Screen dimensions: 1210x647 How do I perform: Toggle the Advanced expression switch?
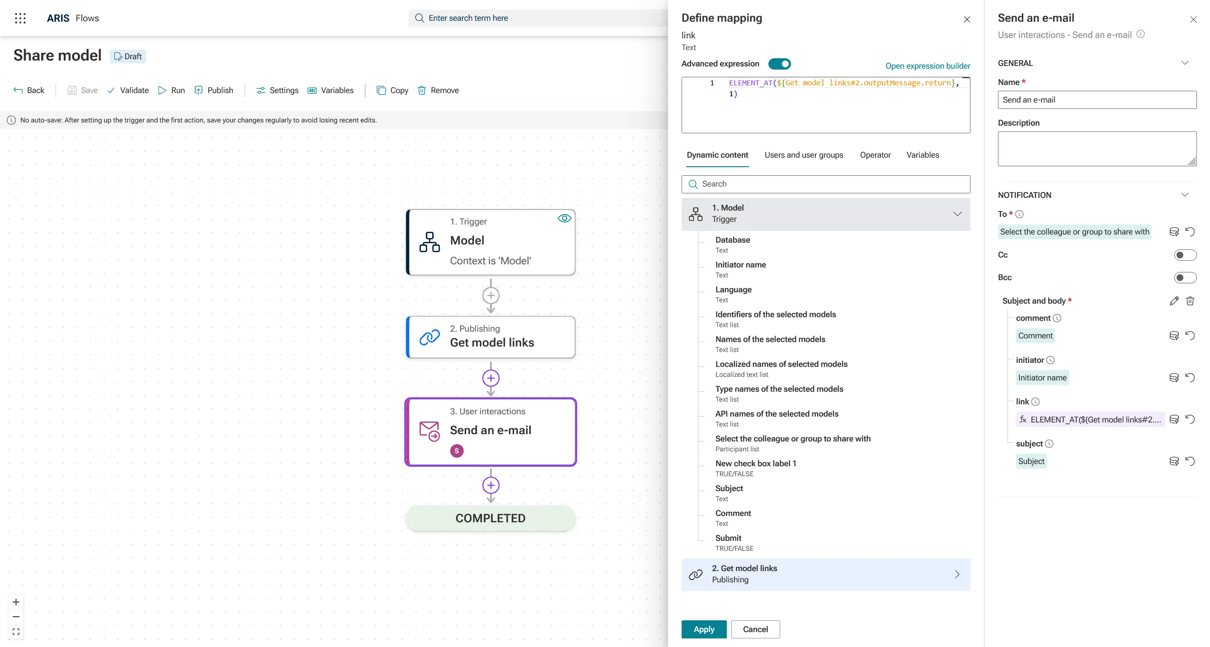[x=779, y=64]
